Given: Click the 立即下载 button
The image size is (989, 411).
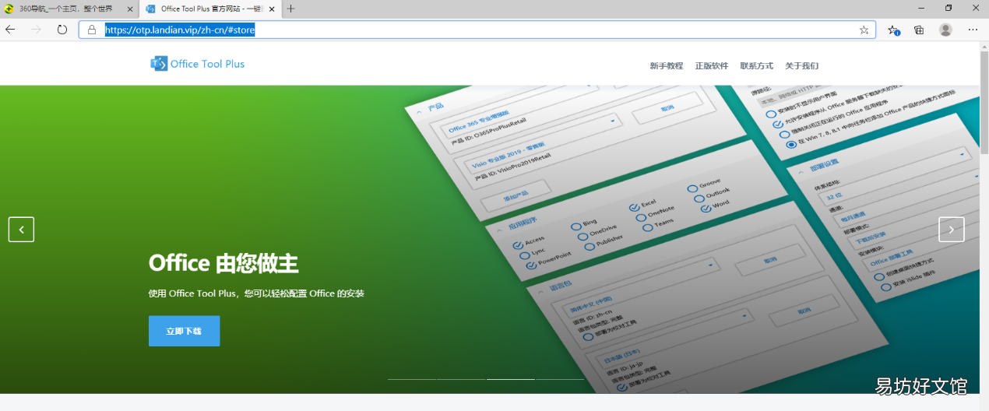Looking at the screenshot, I should 184,331.
